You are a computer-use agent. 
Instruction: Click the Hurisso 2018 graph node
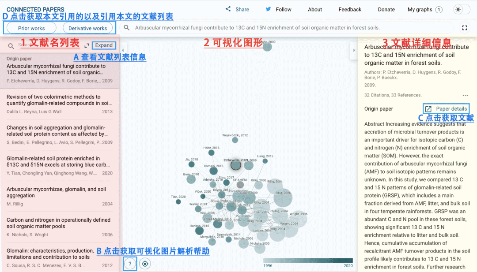click(199, 231)
